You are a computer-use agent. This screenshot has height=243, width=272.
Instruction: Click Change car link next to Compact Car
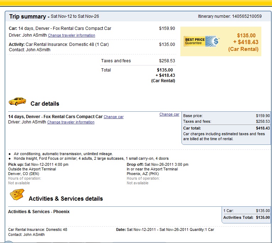click(114, 117)
